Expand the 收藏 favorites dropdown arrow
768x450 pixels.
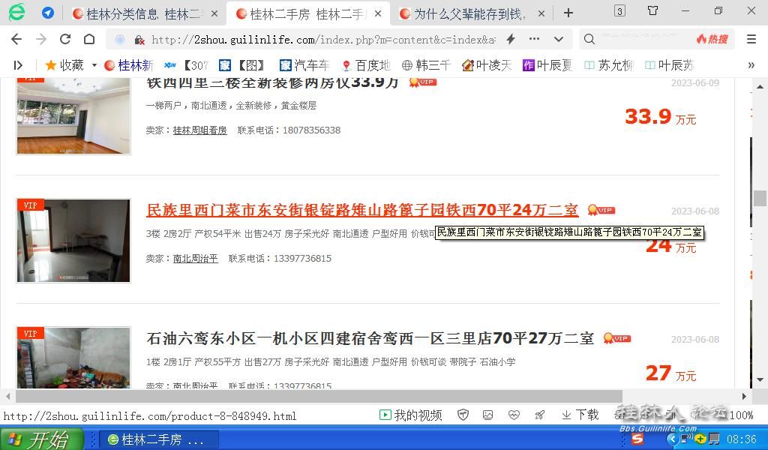tap(94, 65)
